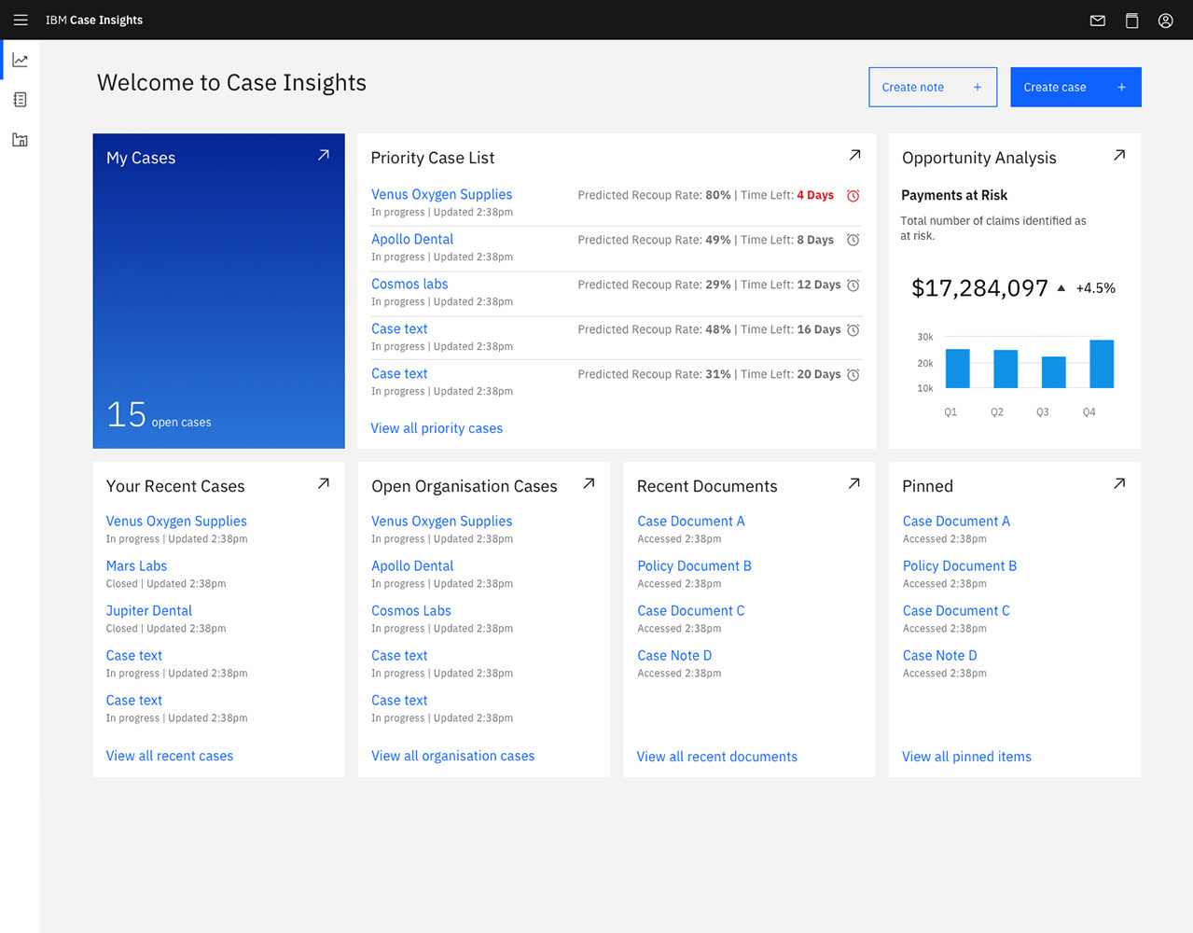The width and height of the screenshot is (1193, 933).
Task: Open Case Document C in Recent Documents
Action: [x=691, y=610]
